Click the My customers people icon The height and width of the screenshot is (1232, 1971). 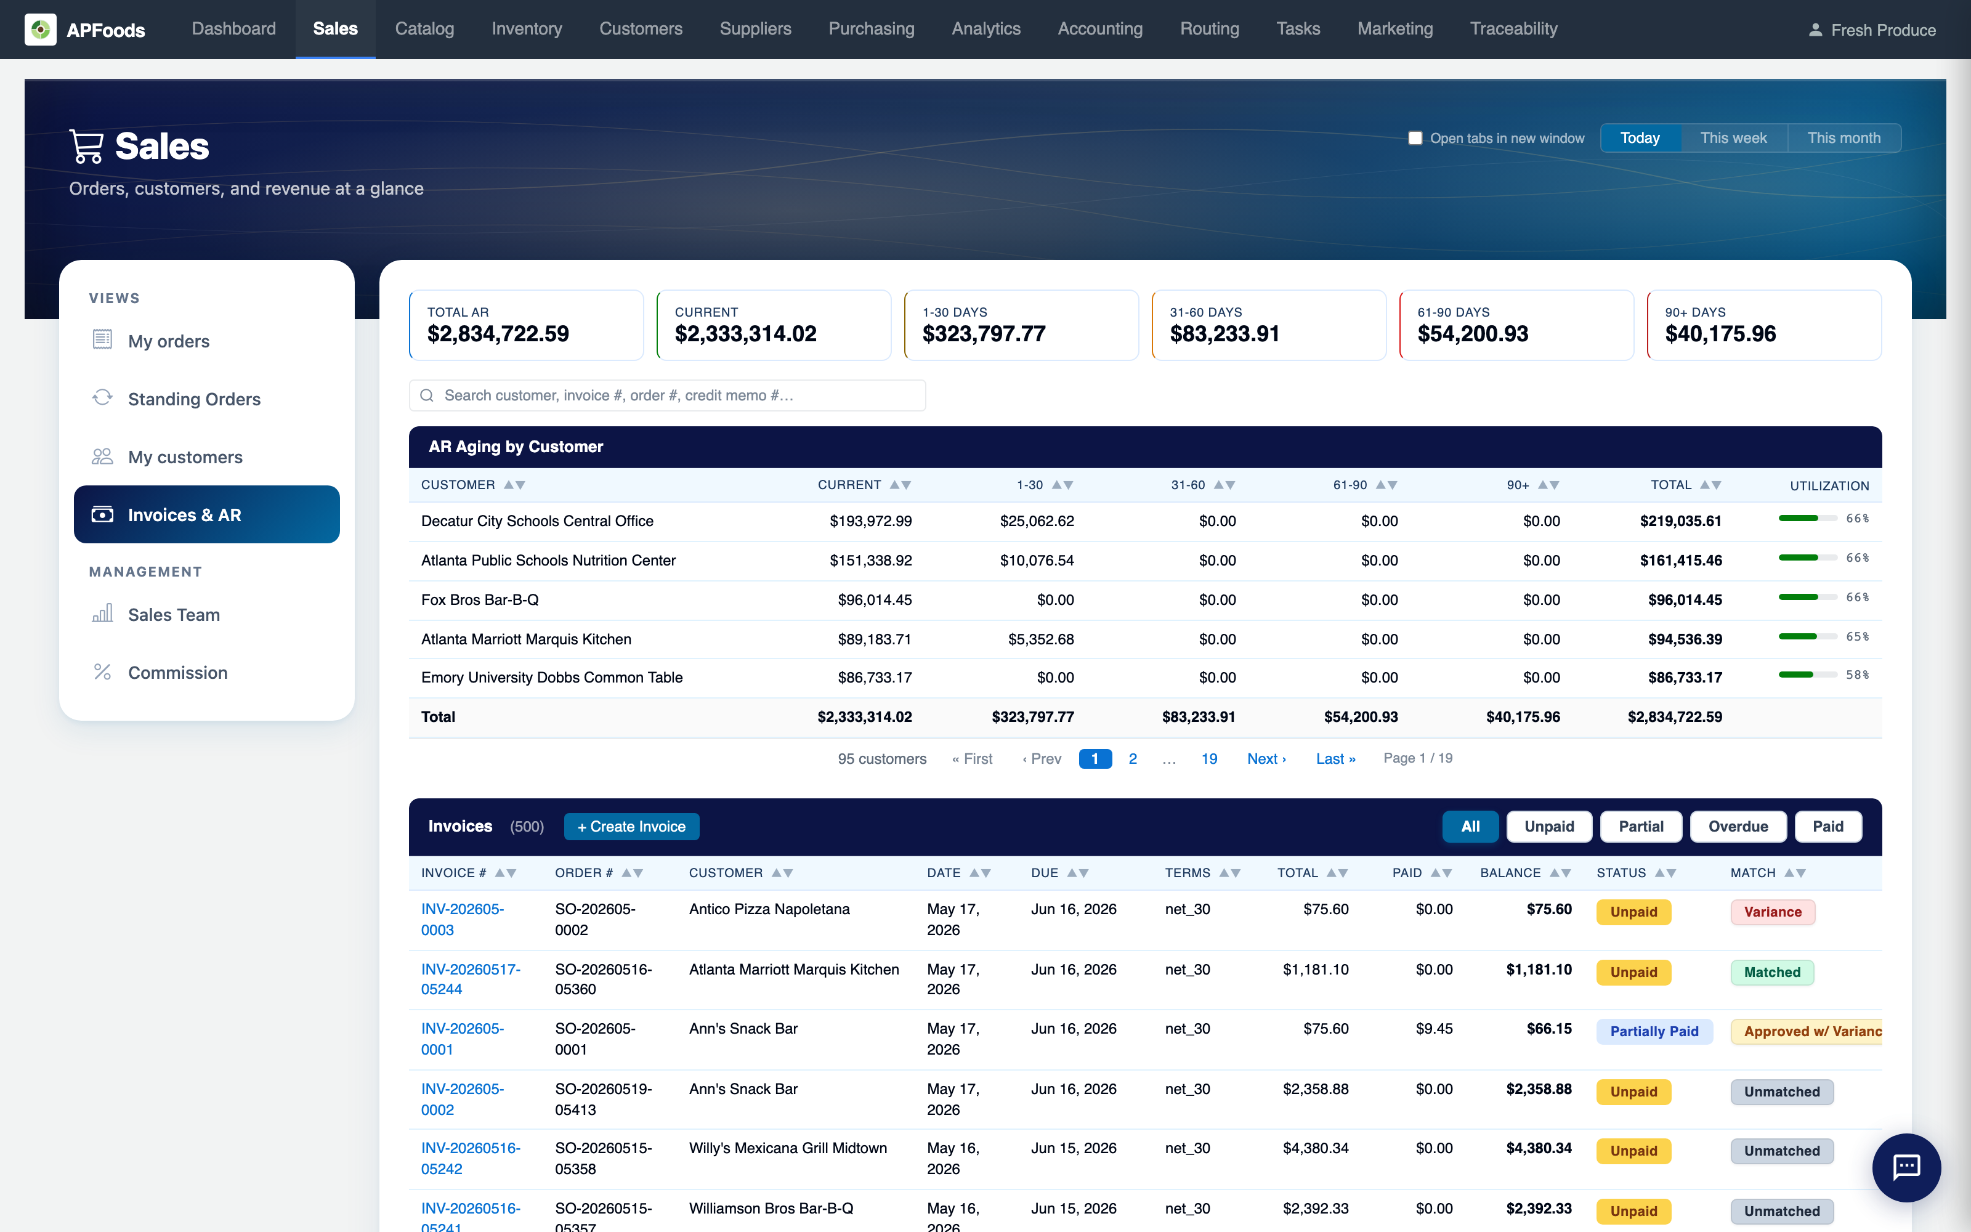(102, 456)
